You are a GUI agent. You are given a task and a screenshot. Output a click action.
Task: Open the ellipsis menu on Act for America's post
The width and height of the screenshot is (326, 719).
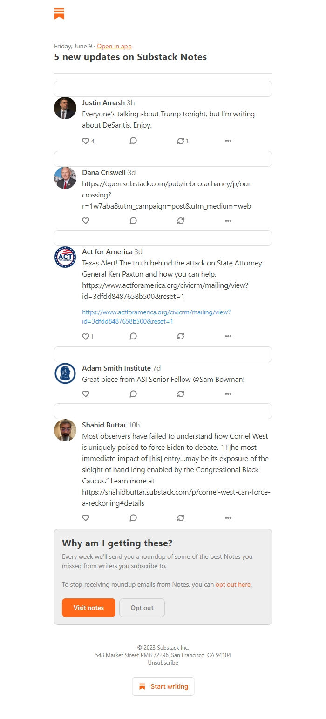228,336
